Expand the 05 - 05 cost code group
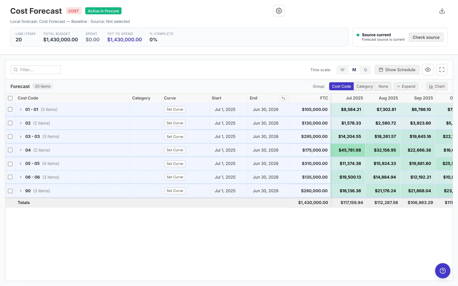 pos(21,164)
